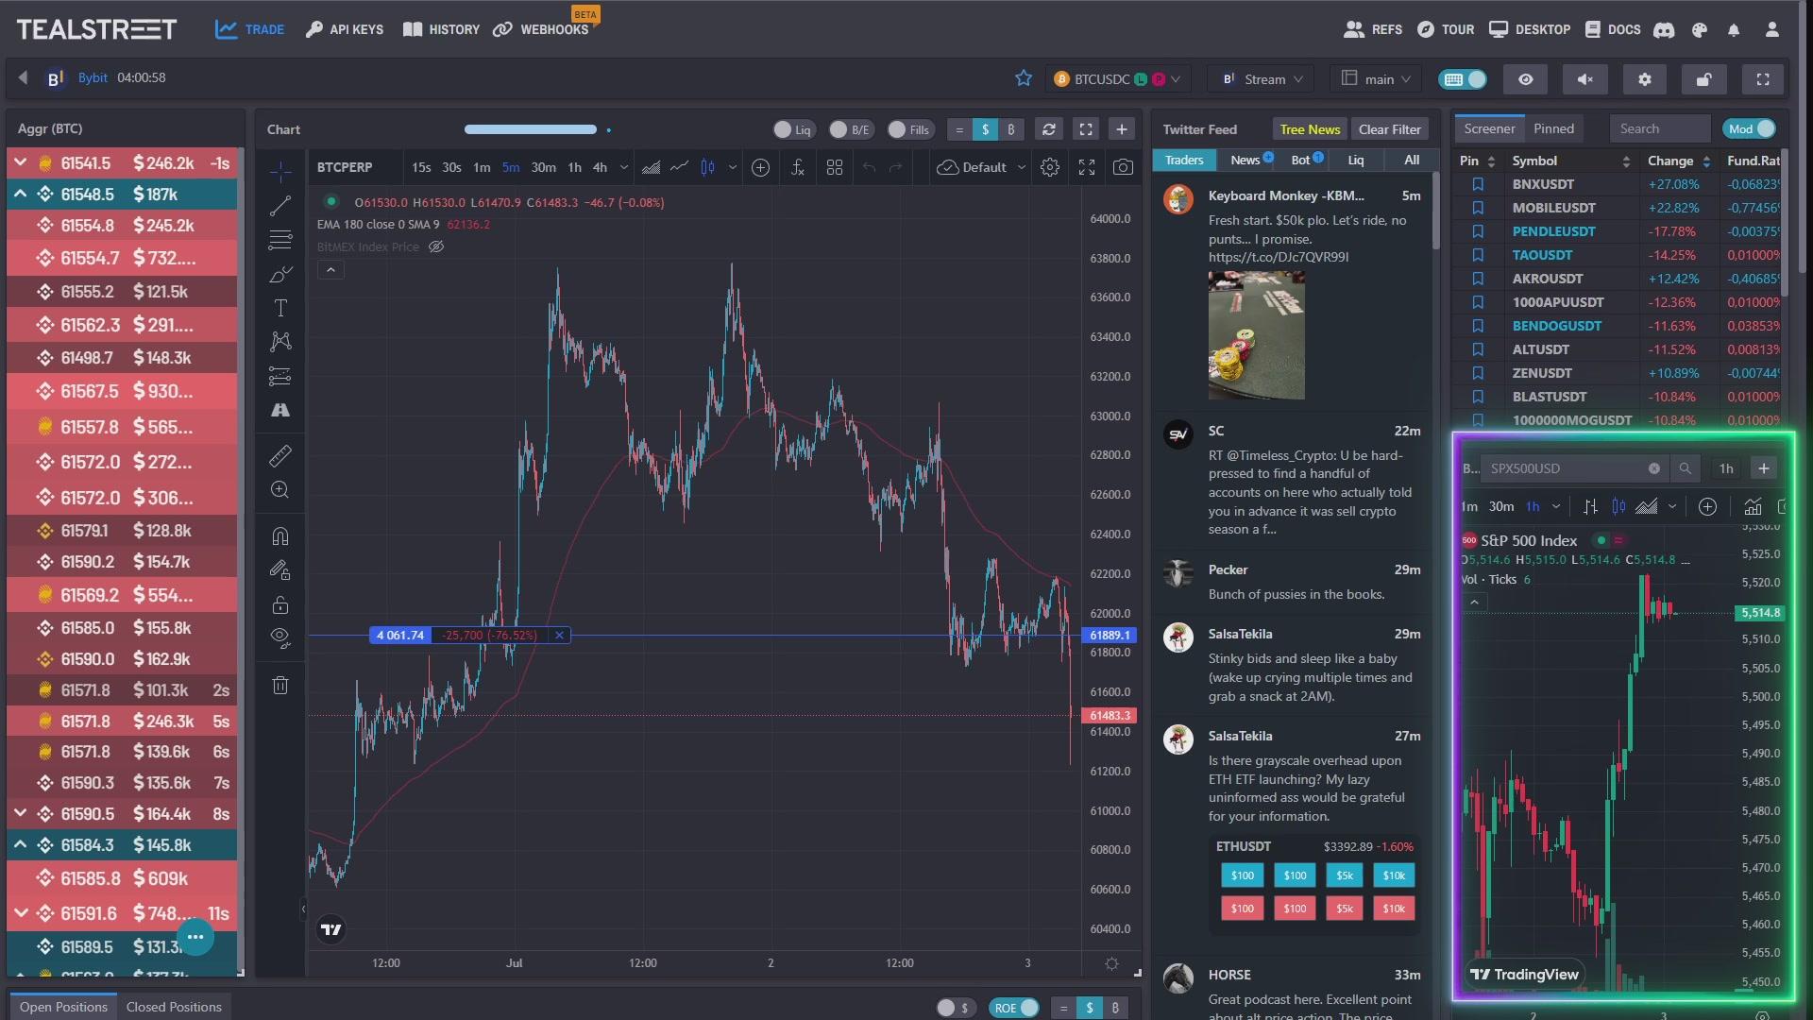Open the API KEYS menu item

(x=345, y=29)
